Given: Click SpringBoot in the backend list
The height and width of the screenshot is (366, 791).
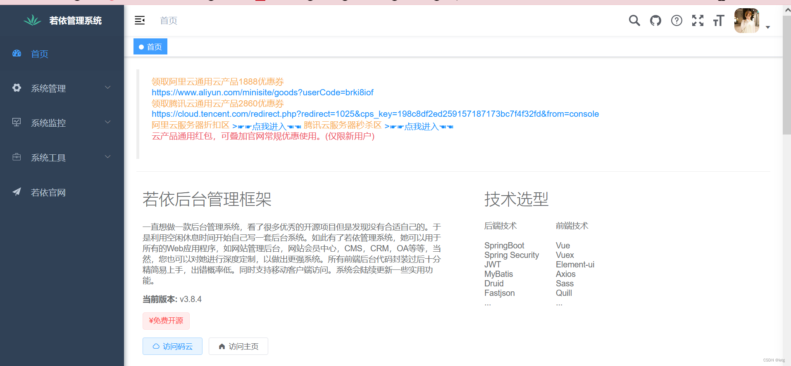Looking at the screenshot, I should pyautogui.click(x=504, y=246).
